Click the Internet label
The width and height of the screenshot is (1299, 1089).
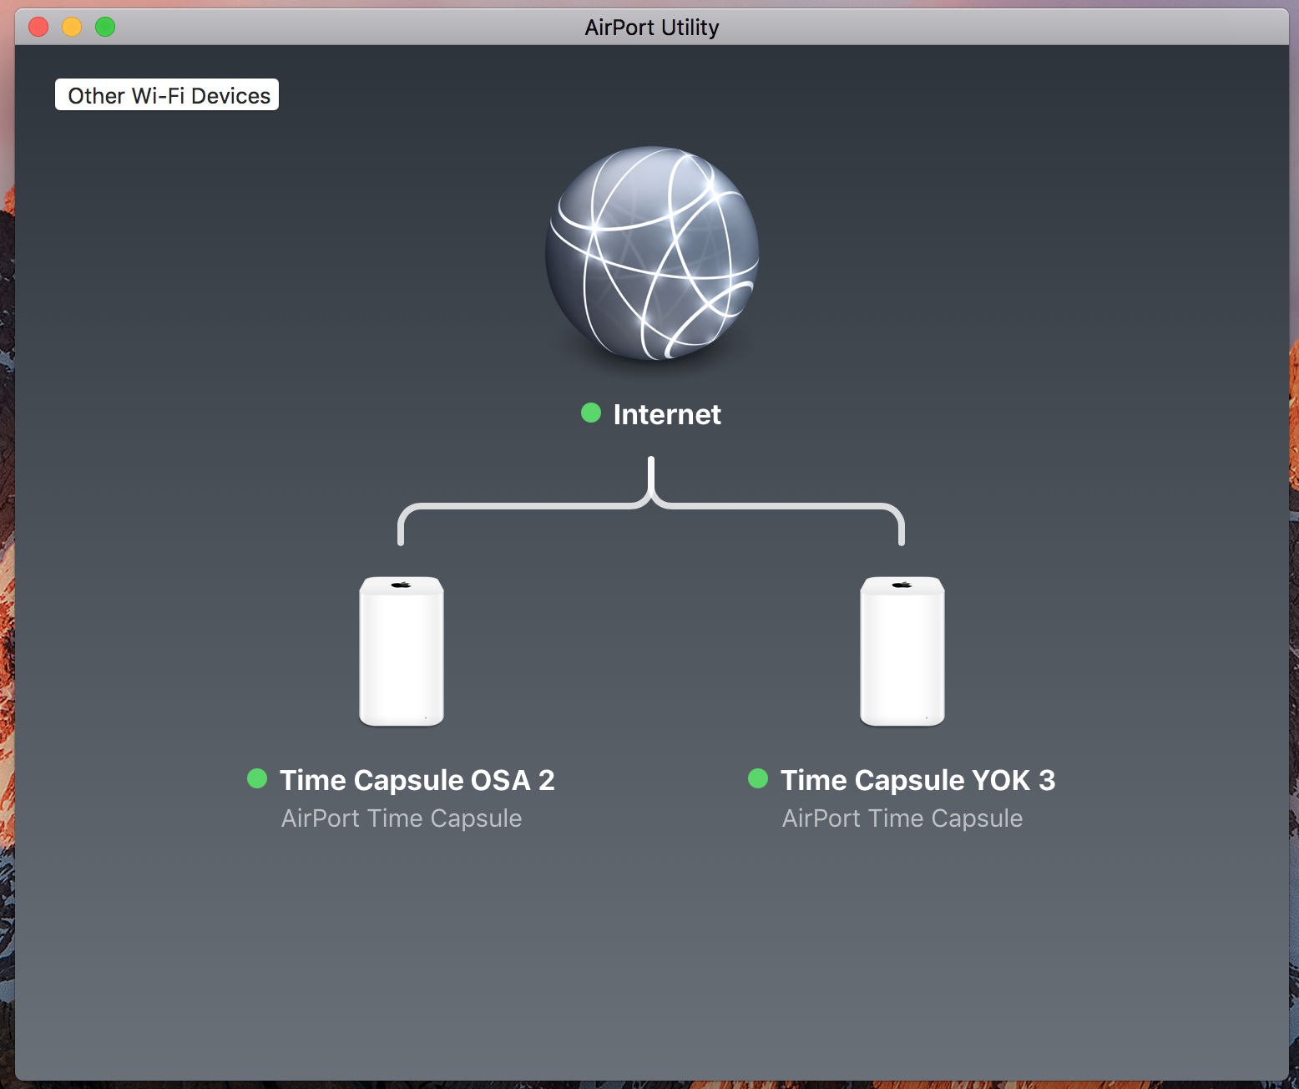667,414
